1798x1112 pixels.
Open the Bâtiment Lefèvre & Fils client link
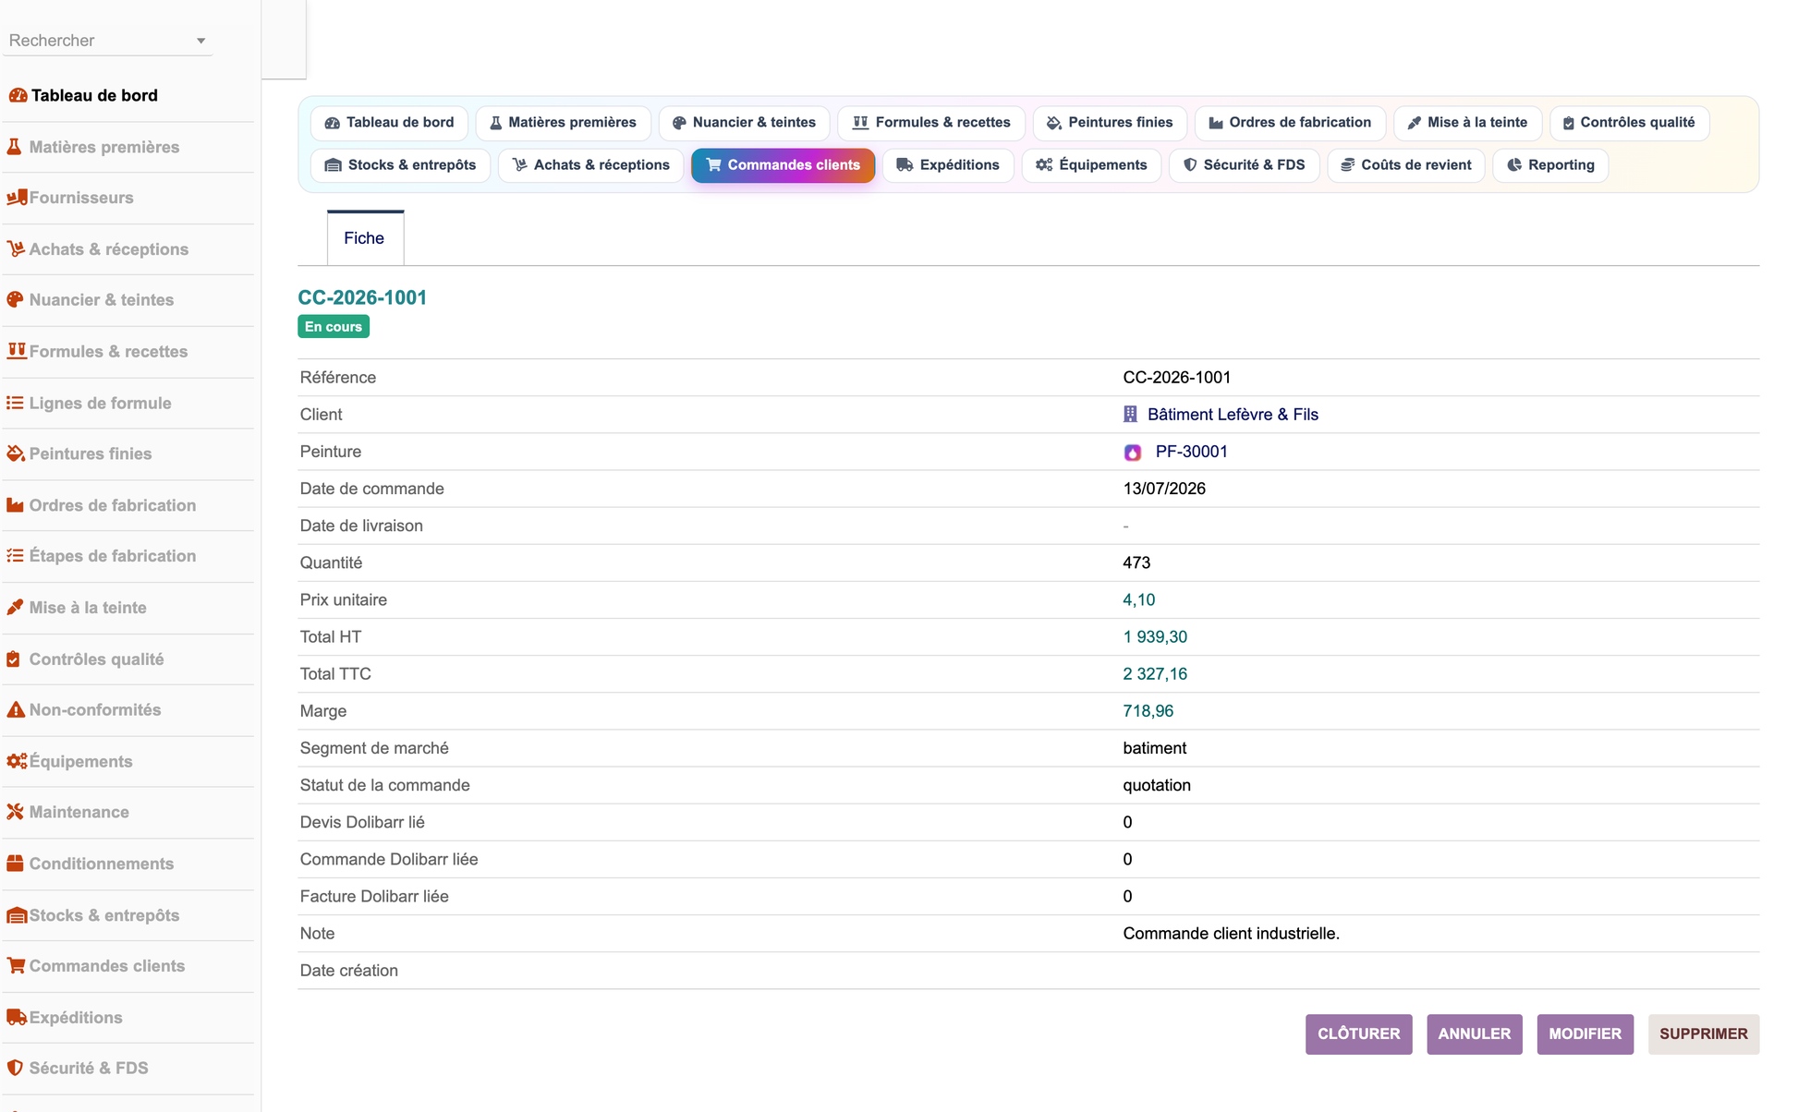(1233, 415)
